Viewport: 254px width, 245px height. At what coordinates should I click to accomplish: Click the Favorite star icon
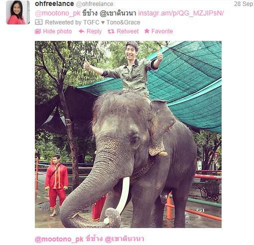point(147,31)
